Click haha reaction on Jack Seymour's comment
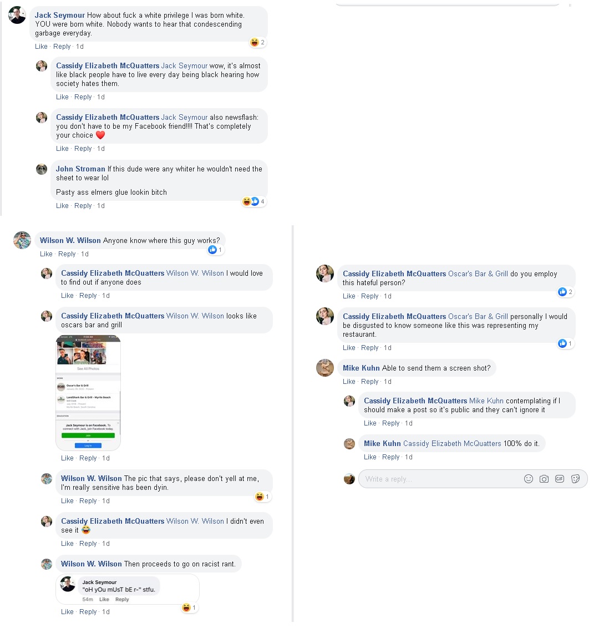This screenshot has height=633, width=614. 257,42
